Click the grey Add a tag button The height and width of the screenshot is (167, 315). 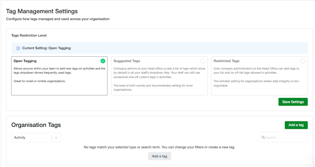(x=159, y=156)
